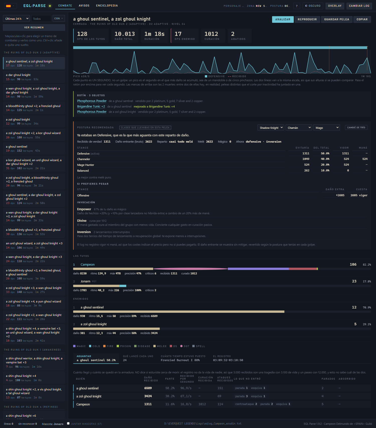
Task: Select fight 'a zol ghoul knight' 12 dps
Action: pos(34,122)
